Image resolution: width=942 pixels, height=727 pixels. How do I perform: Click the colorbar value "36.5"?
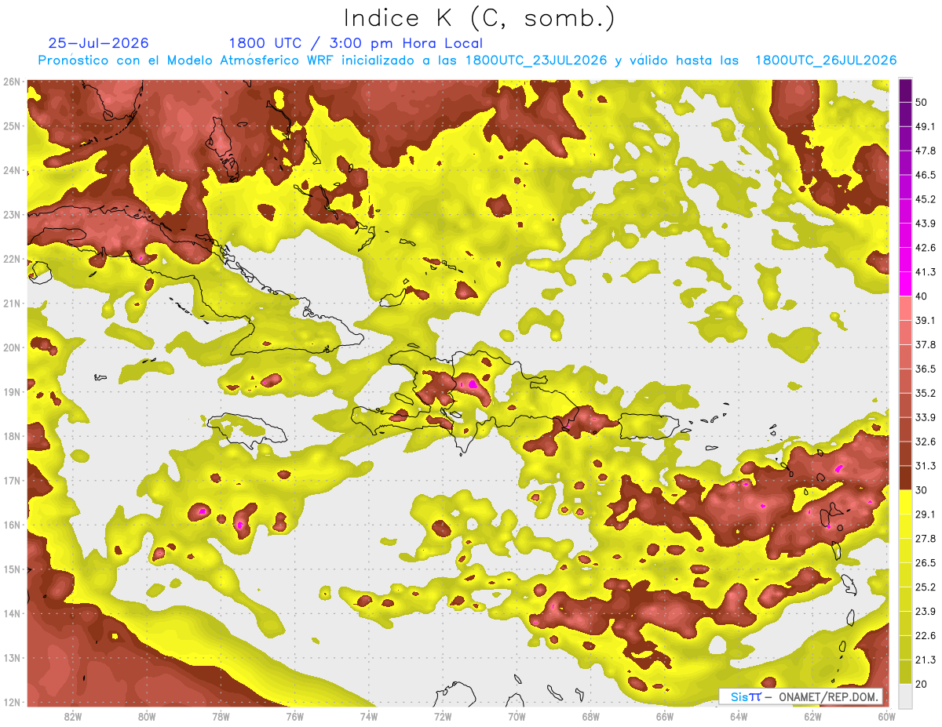926,369
